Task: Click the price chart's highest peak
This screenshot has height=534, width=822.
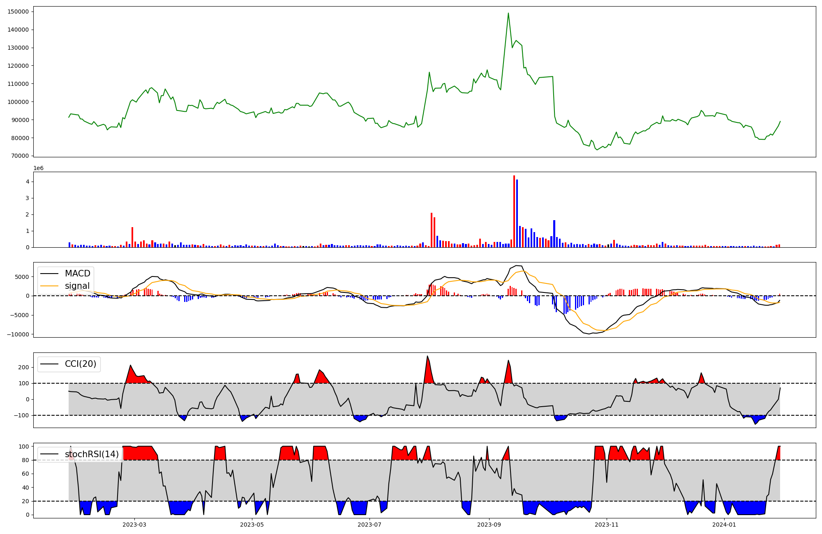Action: (x=508, y=13)
